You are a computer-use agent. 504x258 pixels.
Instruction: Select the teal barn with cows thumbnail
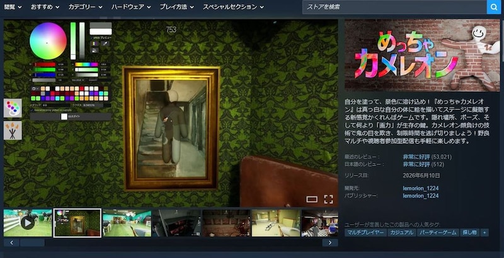[127, 223]
